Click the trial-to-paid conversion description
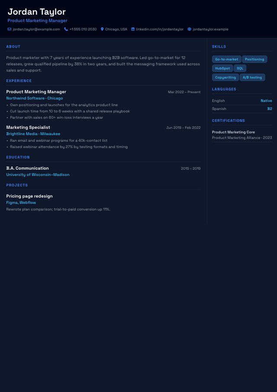The width and height of the screenshot is (277, 392). tap(58, 209)
